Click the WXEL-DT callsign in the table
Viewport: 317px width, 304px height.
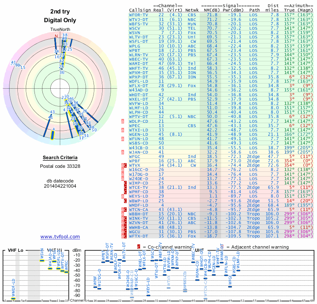(x=139, y=99)
